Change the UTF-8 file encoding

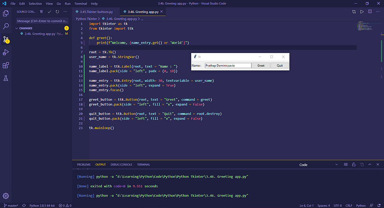click(337, 206)
